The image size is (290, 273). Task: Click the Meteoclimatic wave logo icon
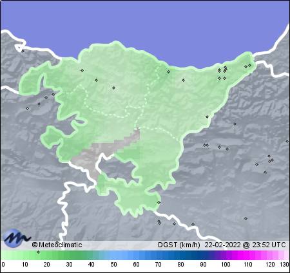point(17,238)
